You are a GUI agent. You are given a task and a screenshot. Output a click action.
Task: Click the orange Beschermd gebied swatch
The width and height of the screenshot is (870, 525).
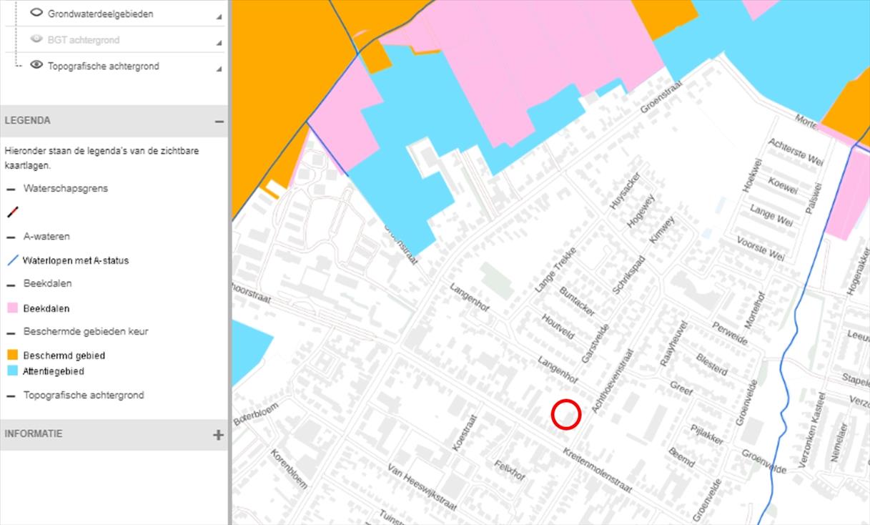coord(12,355)
